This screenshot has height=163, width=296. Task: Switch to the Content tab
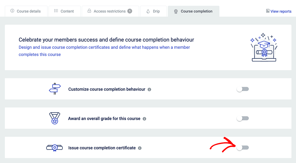(64, 11)
